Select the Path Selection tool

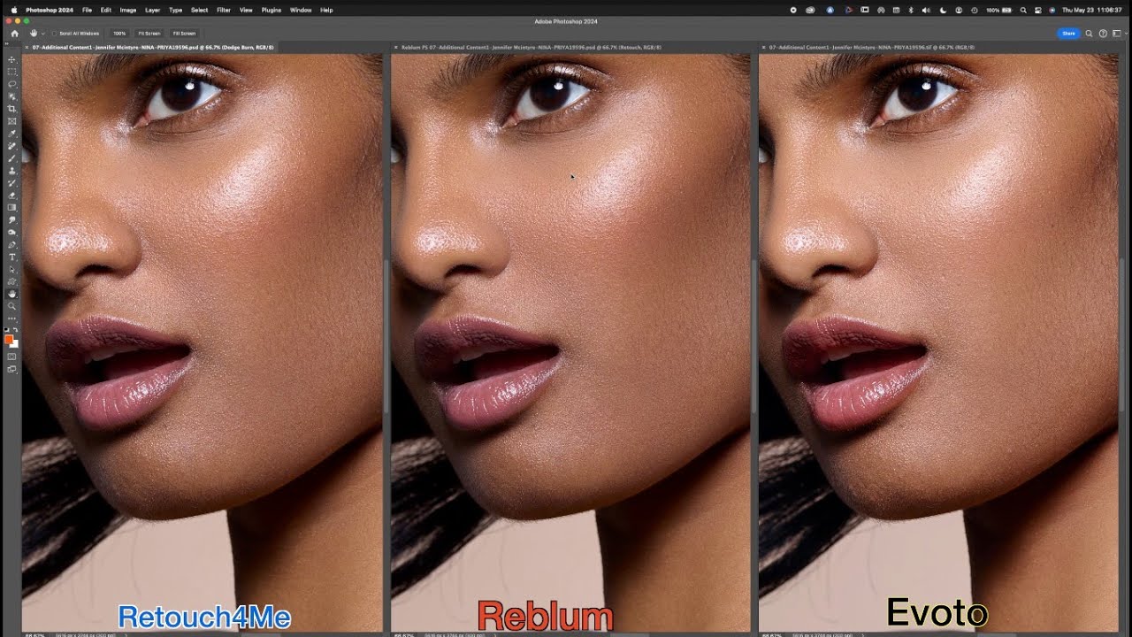pyautogui.click(x=11, y=270)
